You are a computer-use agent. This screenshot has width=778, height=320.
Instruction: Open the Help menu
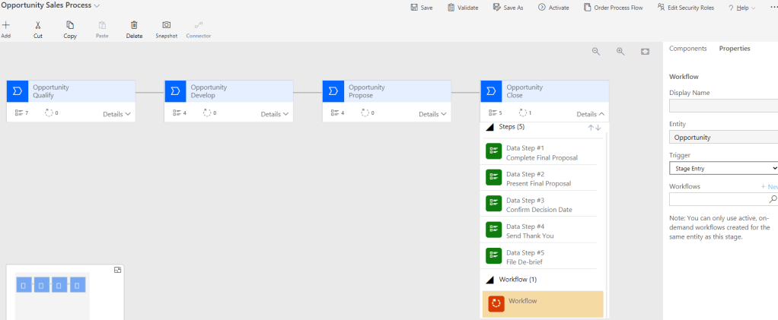[x=741, y=8]
